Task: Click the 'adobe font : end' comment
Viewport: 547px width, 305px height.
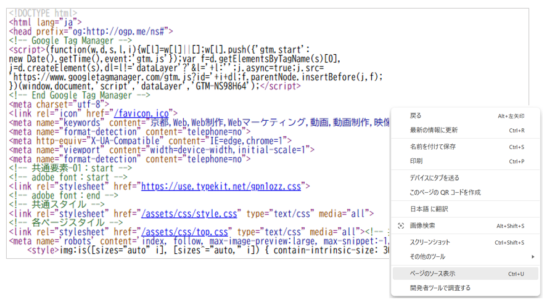Action: tap(64, 195)
